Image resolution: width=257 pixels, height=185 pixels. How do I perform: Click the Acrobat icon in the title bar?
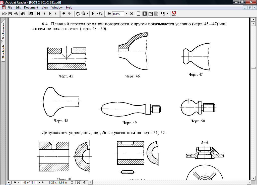[x=2, y=2]
